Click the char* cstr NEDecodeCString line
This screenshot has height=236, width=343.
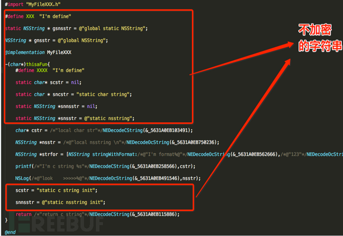click(104, 131)
